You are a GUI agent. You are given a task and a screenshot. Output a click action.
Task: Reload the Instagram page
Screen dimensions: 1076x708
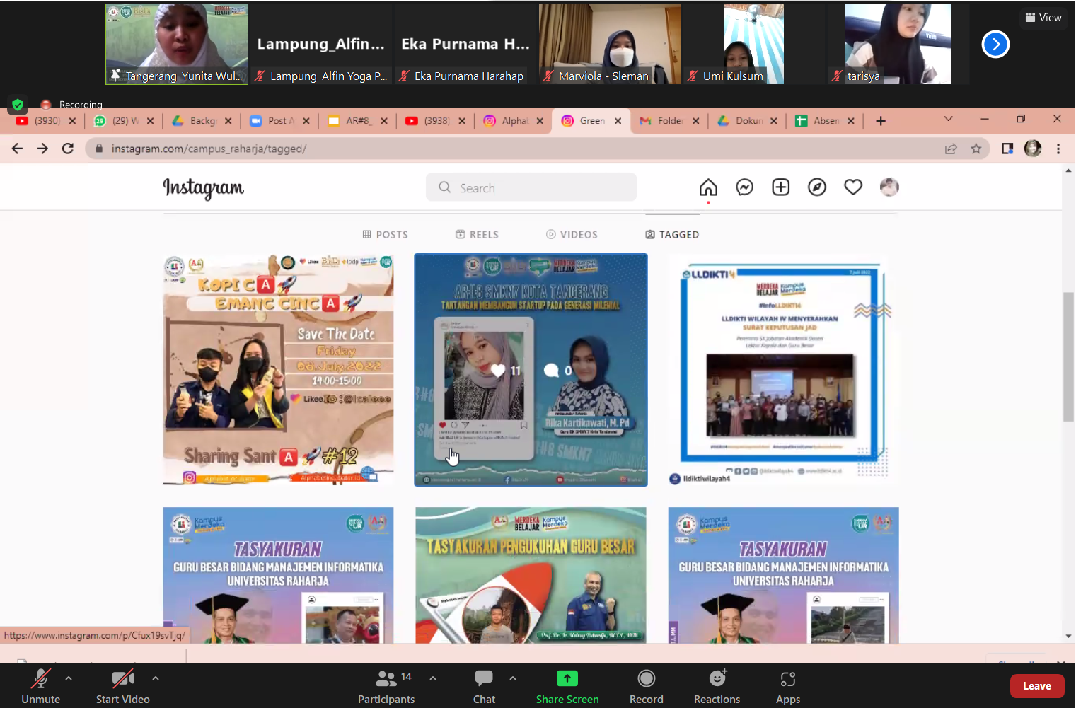(x=68, y=149)
